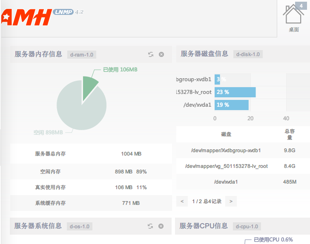Click the d-os-1.0 module tag

pyautogui.click(x=79, y=226)
